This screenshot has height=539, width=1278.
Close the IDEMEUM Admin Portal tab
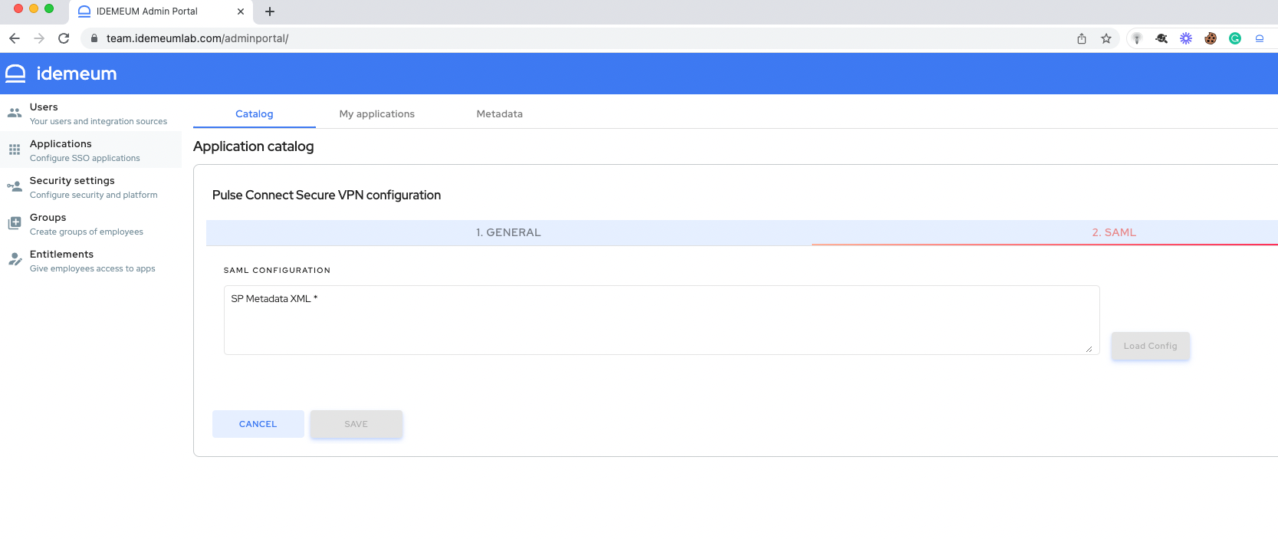pos(241,12)
